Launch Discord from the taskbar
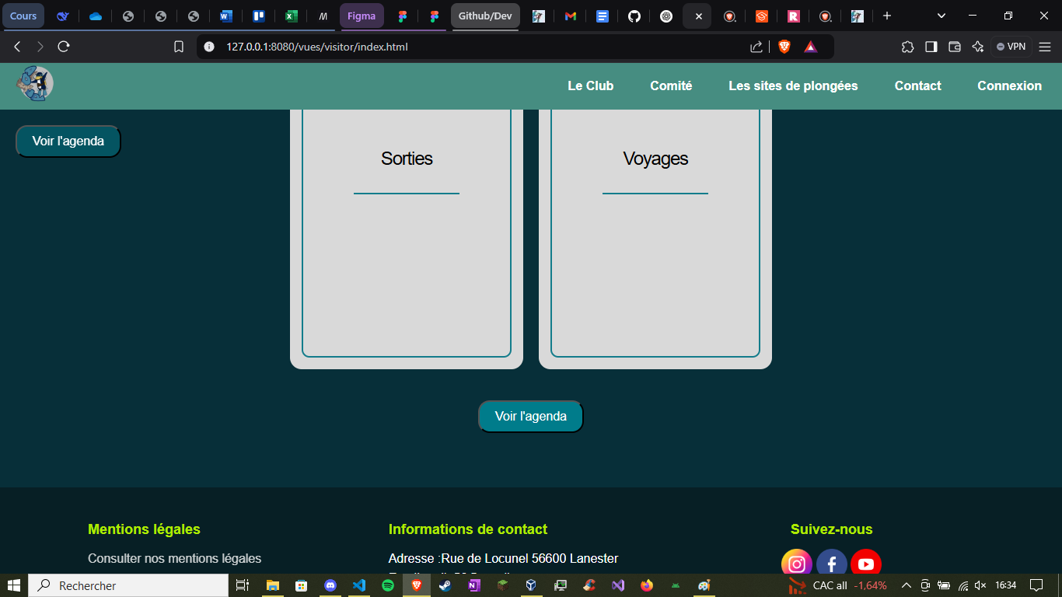The image size is (1062, 597). tap(331, 585)
